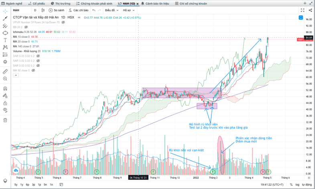Collapse the indicator legend list
Viewport: 315px width, 189px height.
click(x=16, y=75)
